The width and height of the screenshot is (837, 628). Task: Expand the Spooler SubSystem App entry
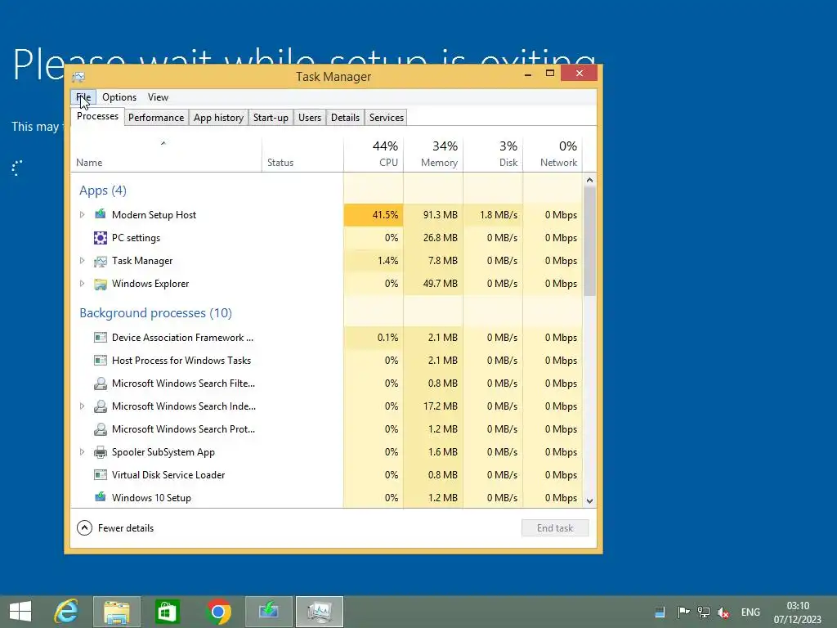pos(82,452)
